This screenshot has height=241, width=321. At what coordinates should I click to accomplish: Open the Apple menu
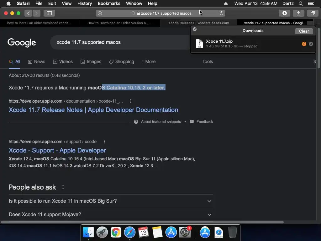8,3
